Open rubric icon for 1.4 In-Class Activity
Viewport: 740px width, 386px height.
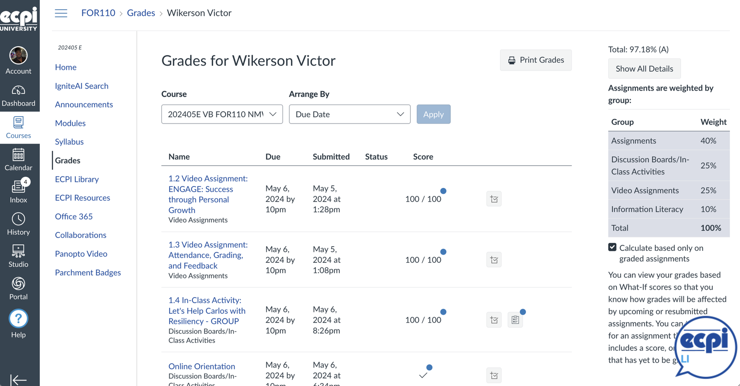click(x=515, y=320)
